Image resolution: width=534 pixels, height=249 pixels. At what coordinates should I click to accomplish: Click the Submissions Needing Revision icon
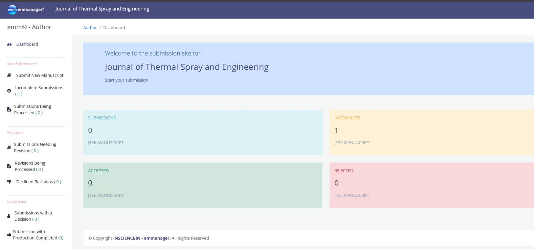tap(9, 147)
